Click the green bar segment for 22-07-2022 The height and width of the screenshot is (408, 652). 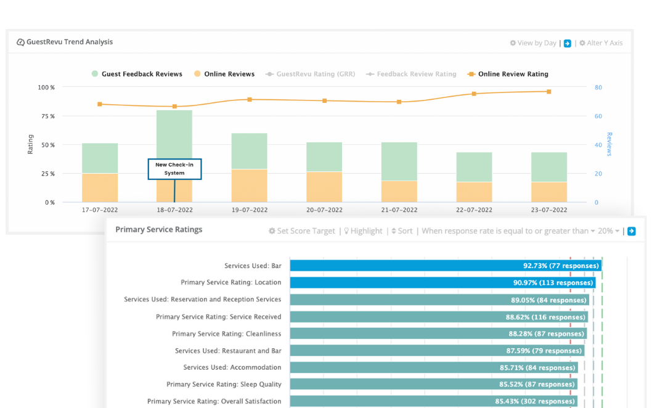tap(474, 167)
